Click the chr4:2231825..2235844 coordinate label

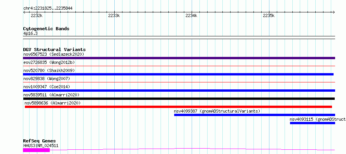tap(48, 9)
